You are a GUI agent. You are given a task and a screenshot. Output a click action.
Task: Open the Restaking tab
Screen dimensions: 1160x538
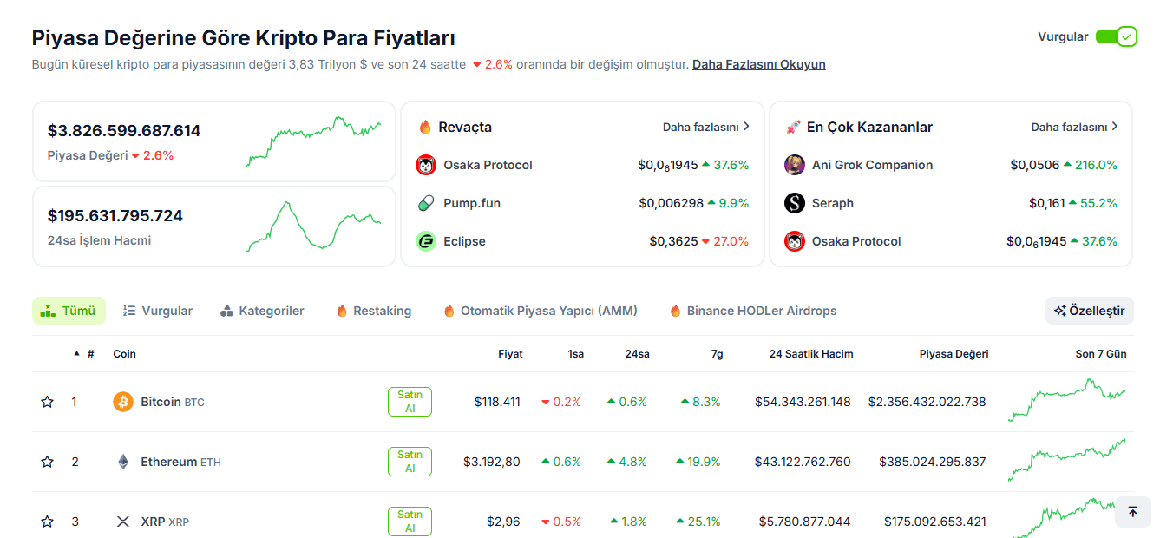click(374, 311)
